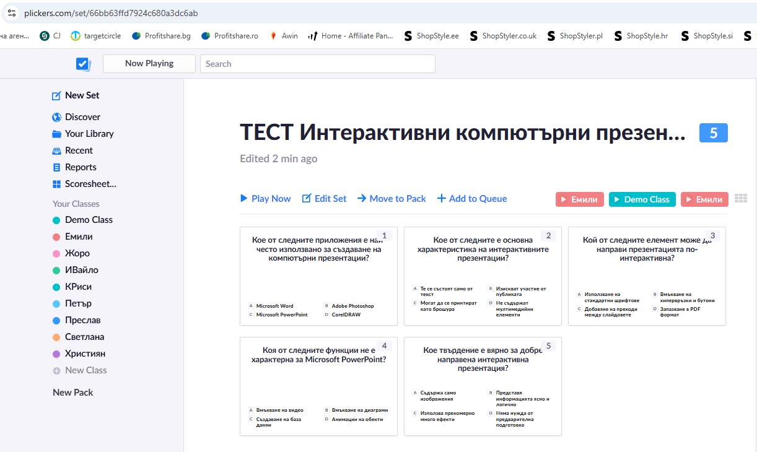Click Edit Set
The width and height of the screenshot is (757, 452).
[324, 199]
